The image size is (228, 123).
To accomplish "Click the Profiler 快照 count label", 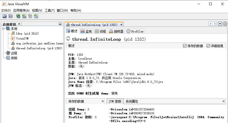I will (82, 117).
